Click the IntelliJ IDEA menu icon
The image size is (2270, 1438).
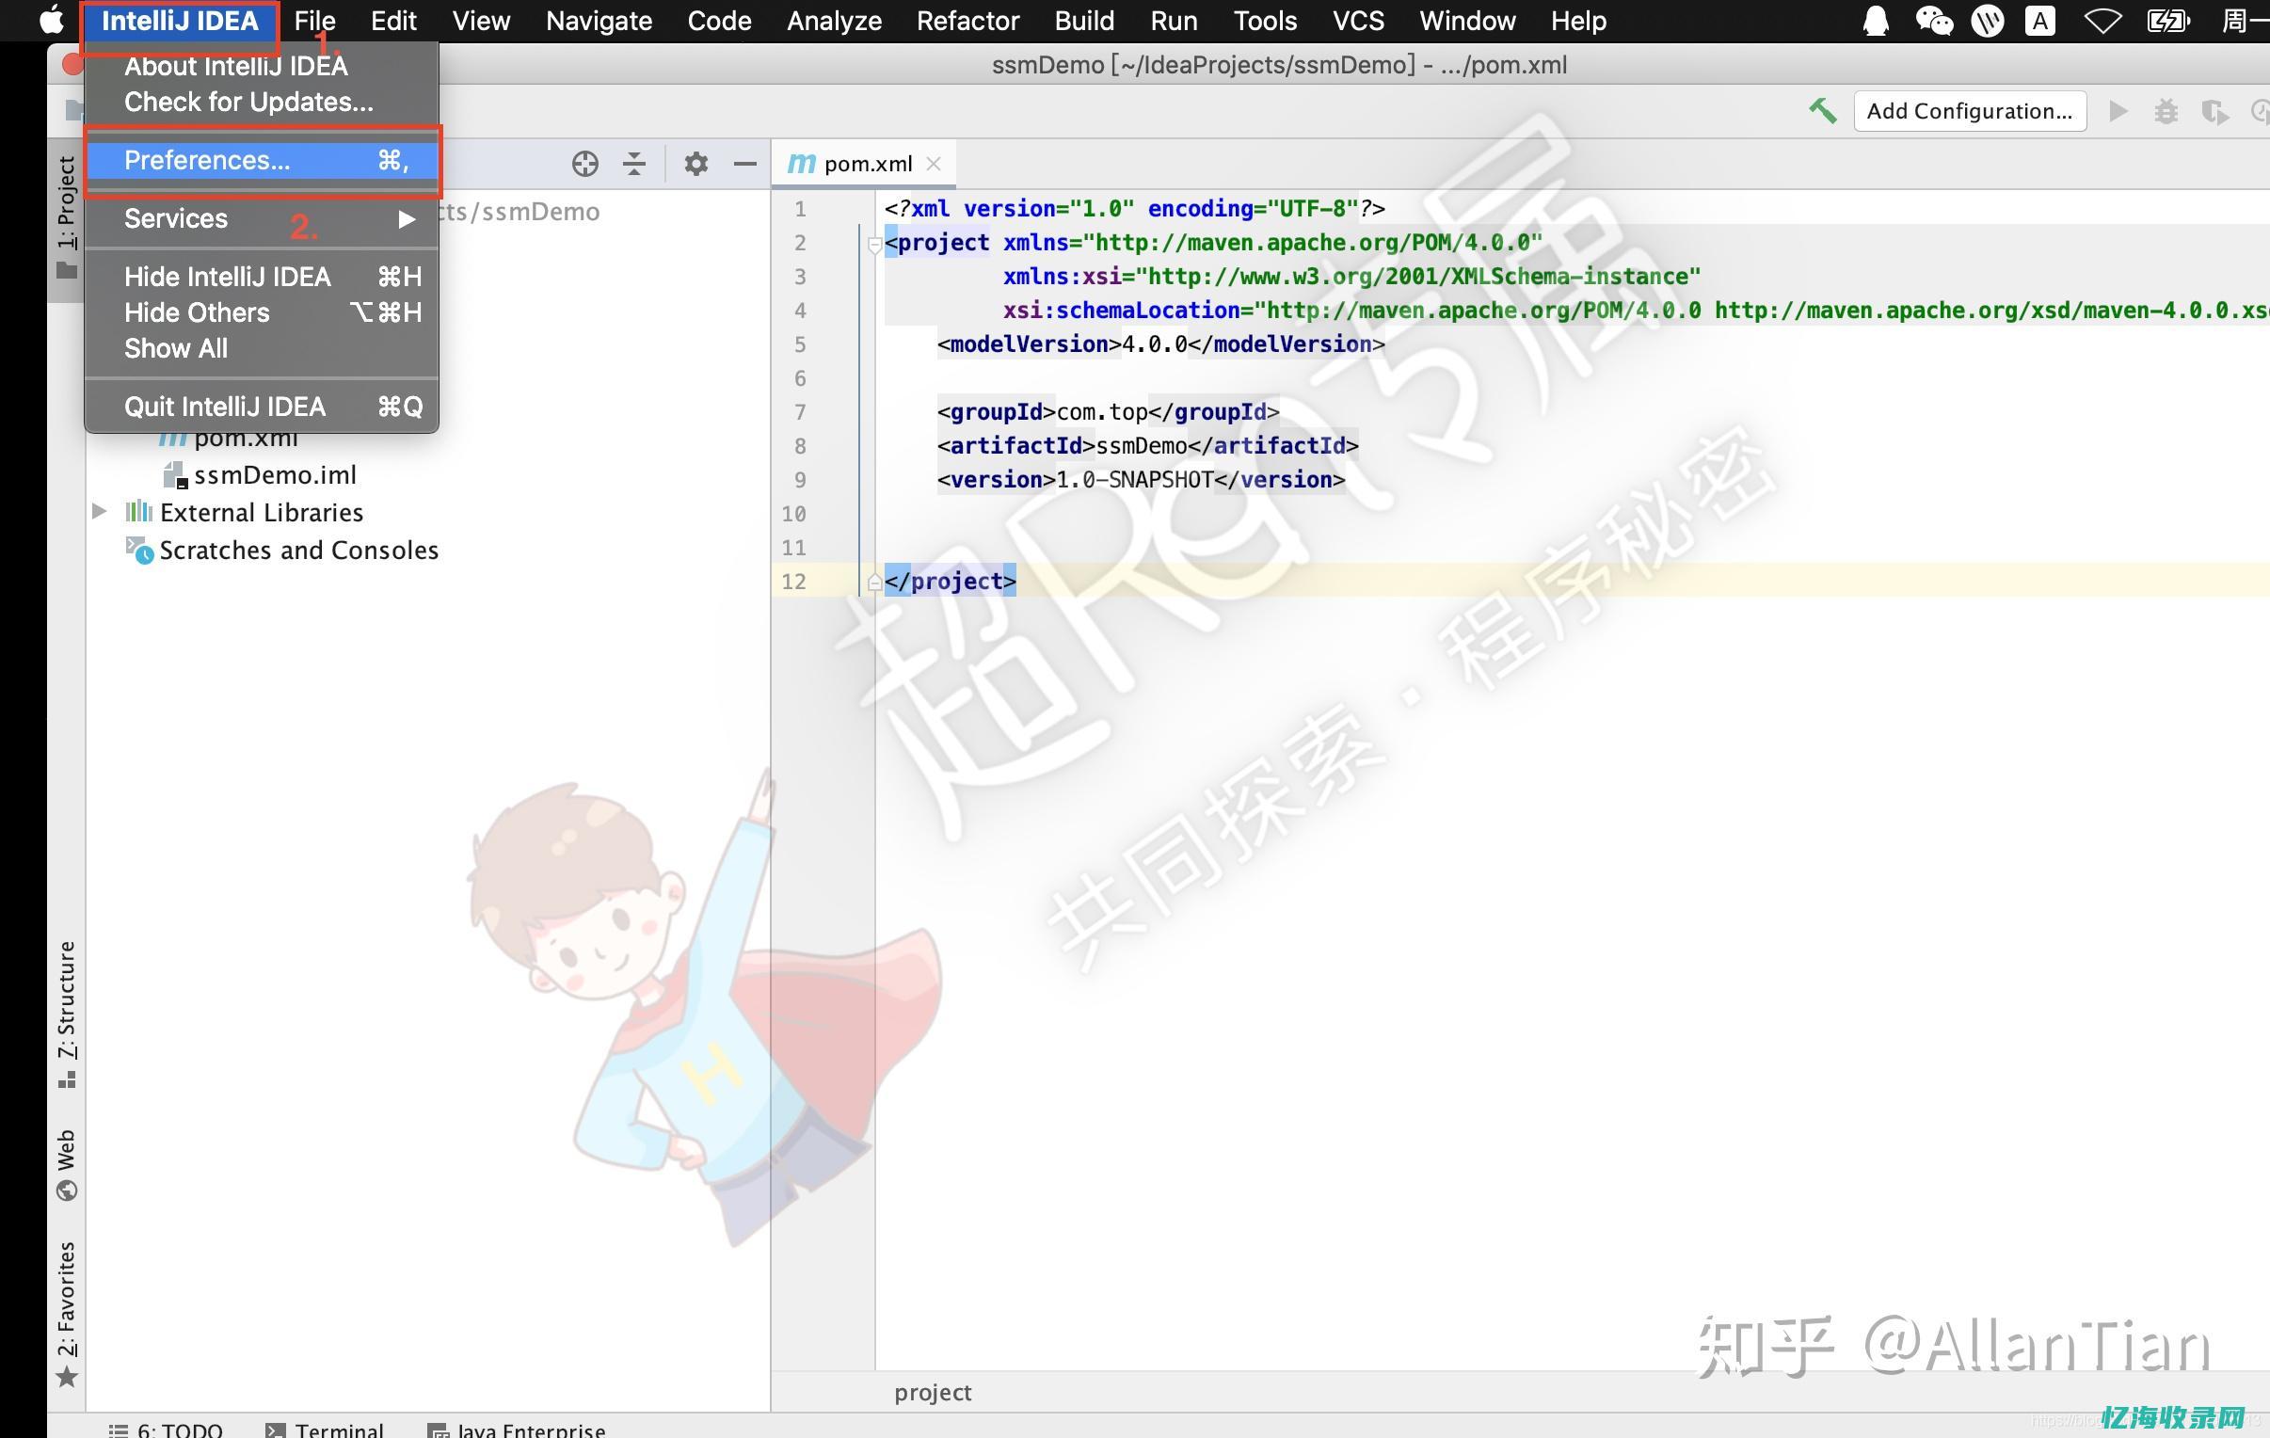click(x=184, y=20)
